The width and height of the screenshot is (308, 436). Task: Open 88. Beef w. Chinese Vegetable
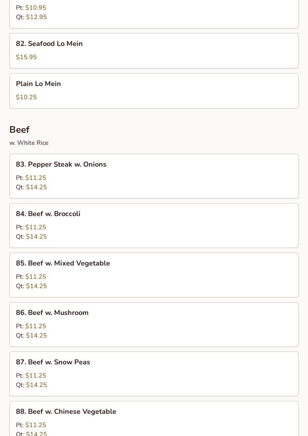[x=154, y=418]
